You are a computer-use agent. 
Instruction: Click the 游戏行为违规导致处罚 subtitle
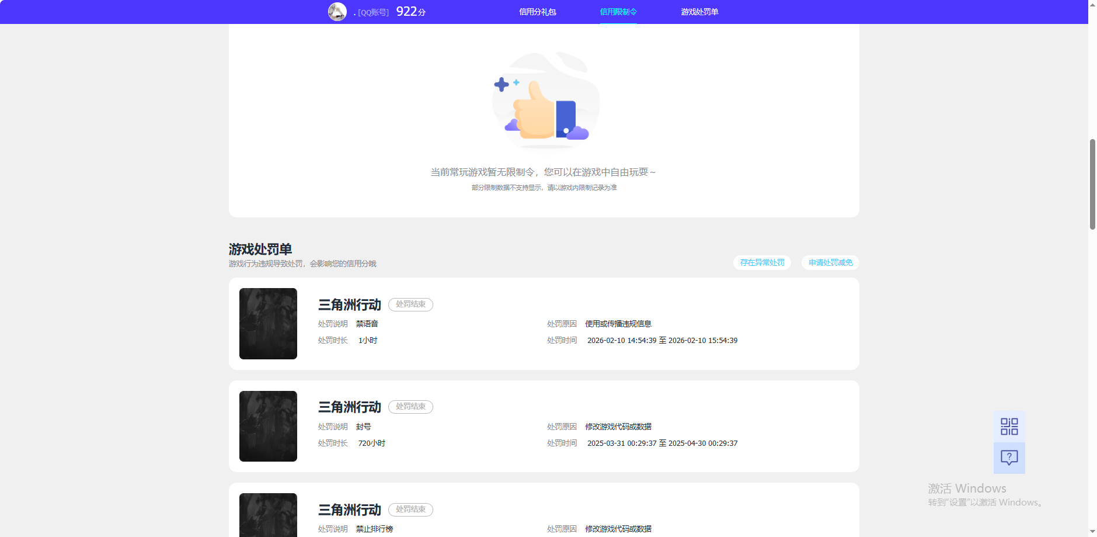click(302, 264)
